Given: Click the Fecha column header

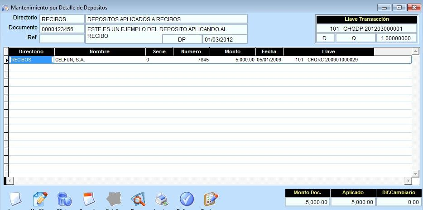Looking at the screenshot, I should (269, 51).
